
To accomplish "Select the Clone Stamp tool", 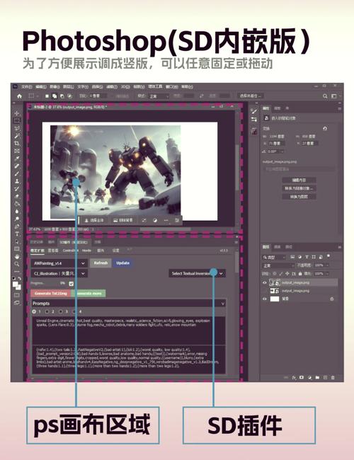I will point(17,181).
